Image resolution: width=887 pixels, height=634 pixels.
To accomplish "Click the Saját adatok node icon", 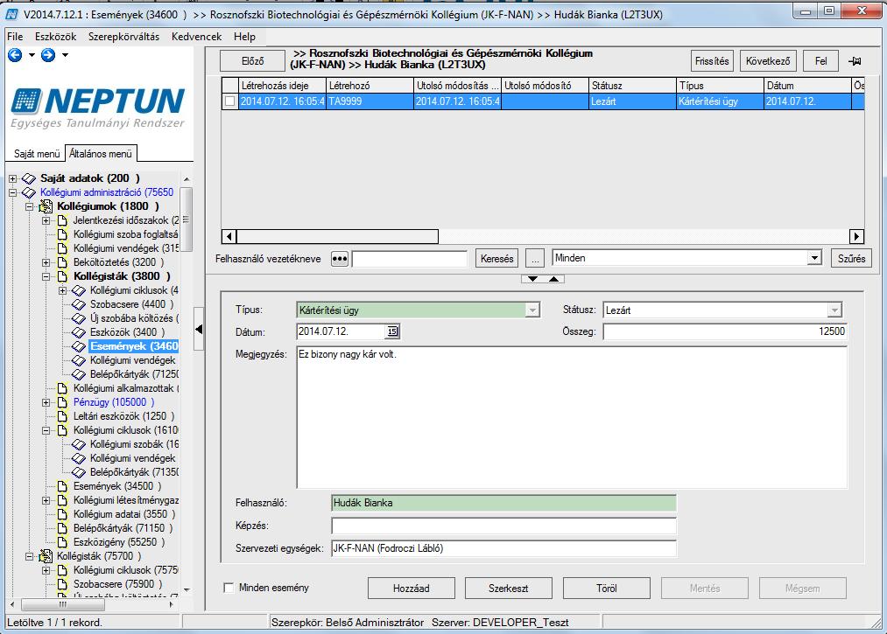I will [x=29, y=178].
